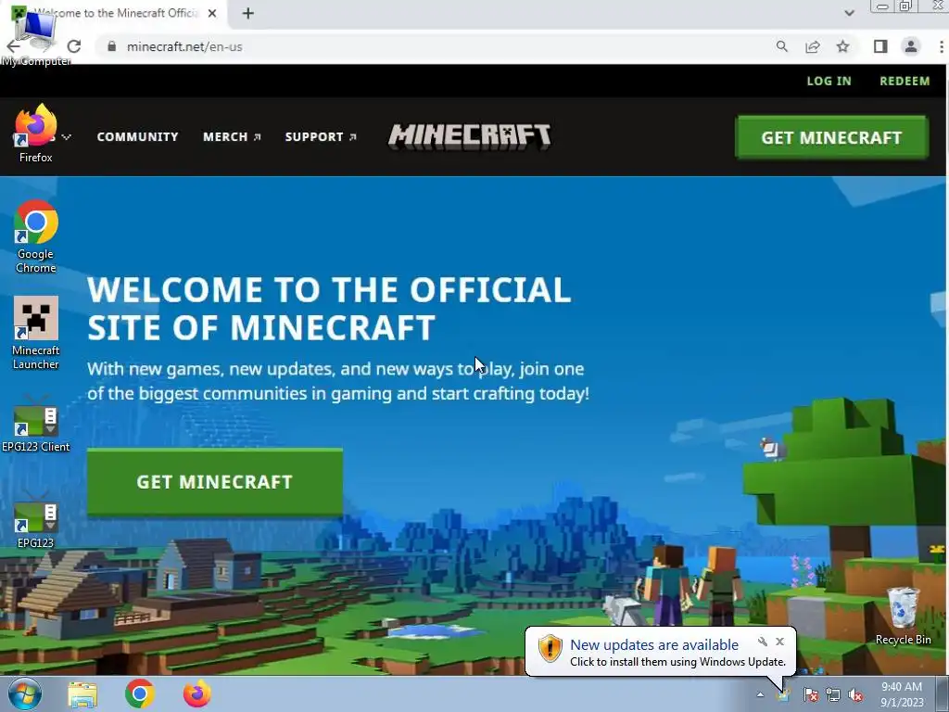
Task: Click the wrench icon in update balloon
Action: (x=763, y=642)
